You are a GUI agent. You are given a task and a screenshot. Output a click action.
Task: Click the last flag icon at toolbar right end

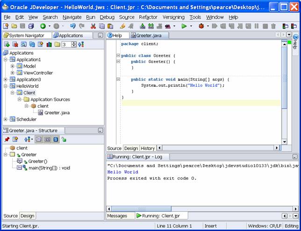294,26
